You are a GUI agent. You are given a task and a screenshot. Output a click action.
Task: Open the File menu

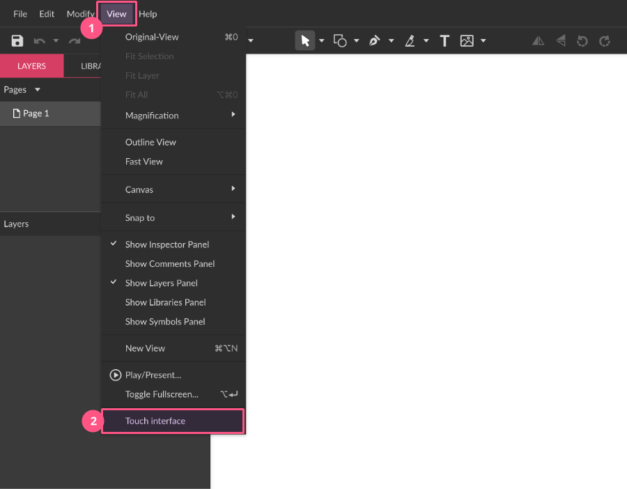point(20,14)
